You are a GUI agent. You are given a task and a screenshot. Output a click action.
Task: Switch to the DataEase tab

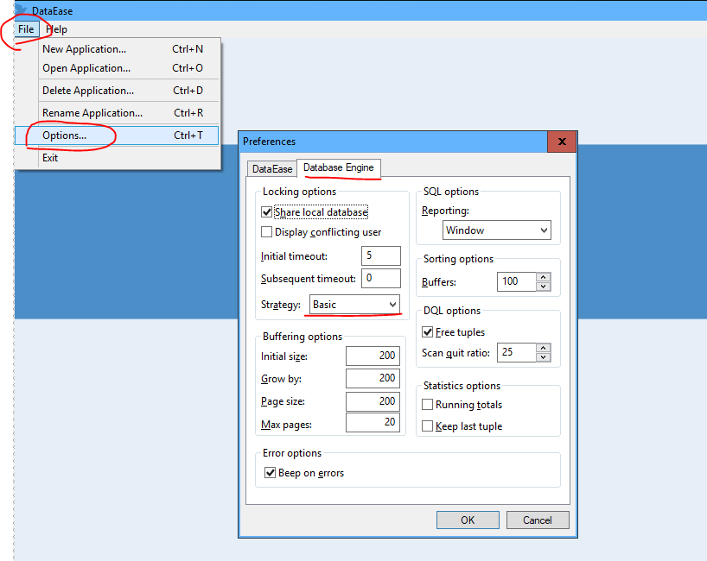(x=271, y=169)
